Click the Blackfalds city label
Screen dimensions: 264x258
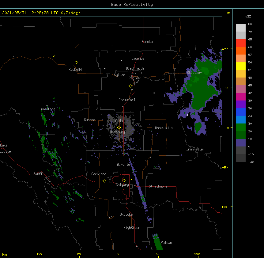pos(135,68)
